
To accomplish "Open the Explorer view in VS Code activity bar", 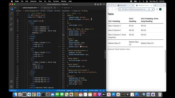I will [11, 8].
